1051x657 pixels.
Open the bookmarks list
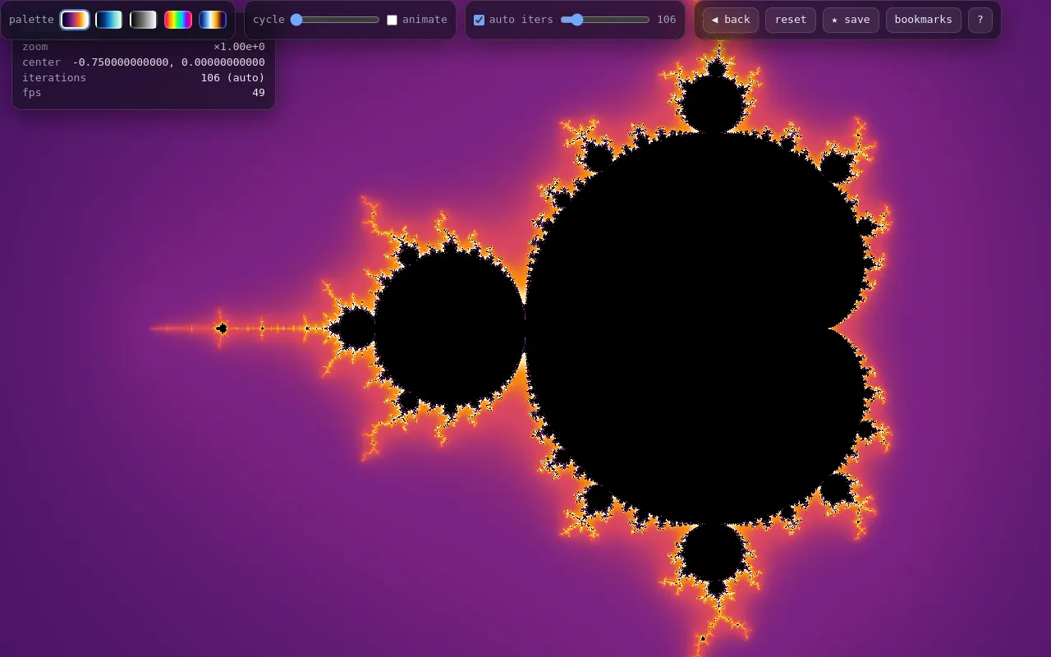pyautogui.click(x=924, y=20)
